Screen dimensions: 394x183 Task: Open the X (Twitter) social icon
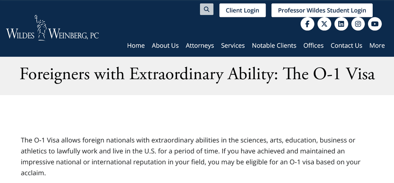tap(324, 24)
